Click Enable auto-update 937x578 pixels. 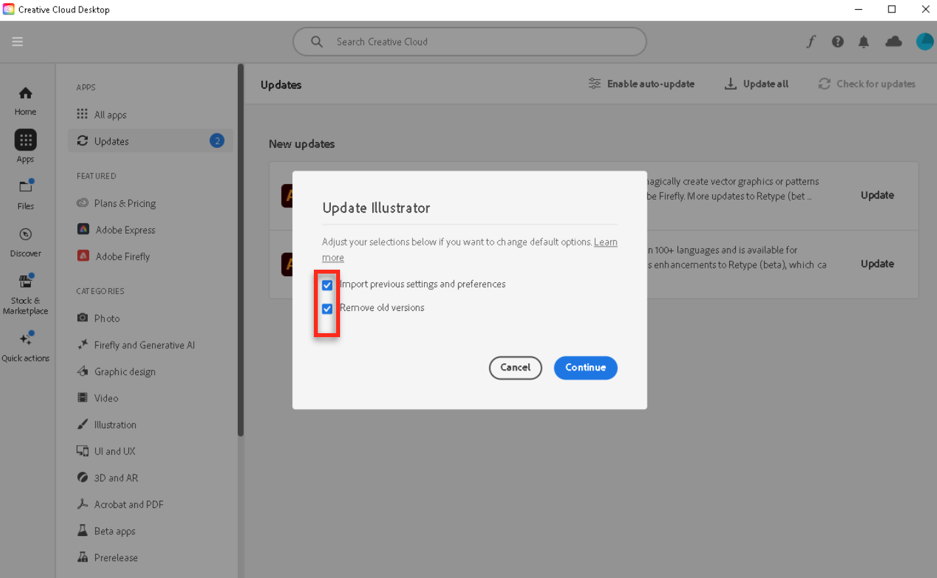641,84
